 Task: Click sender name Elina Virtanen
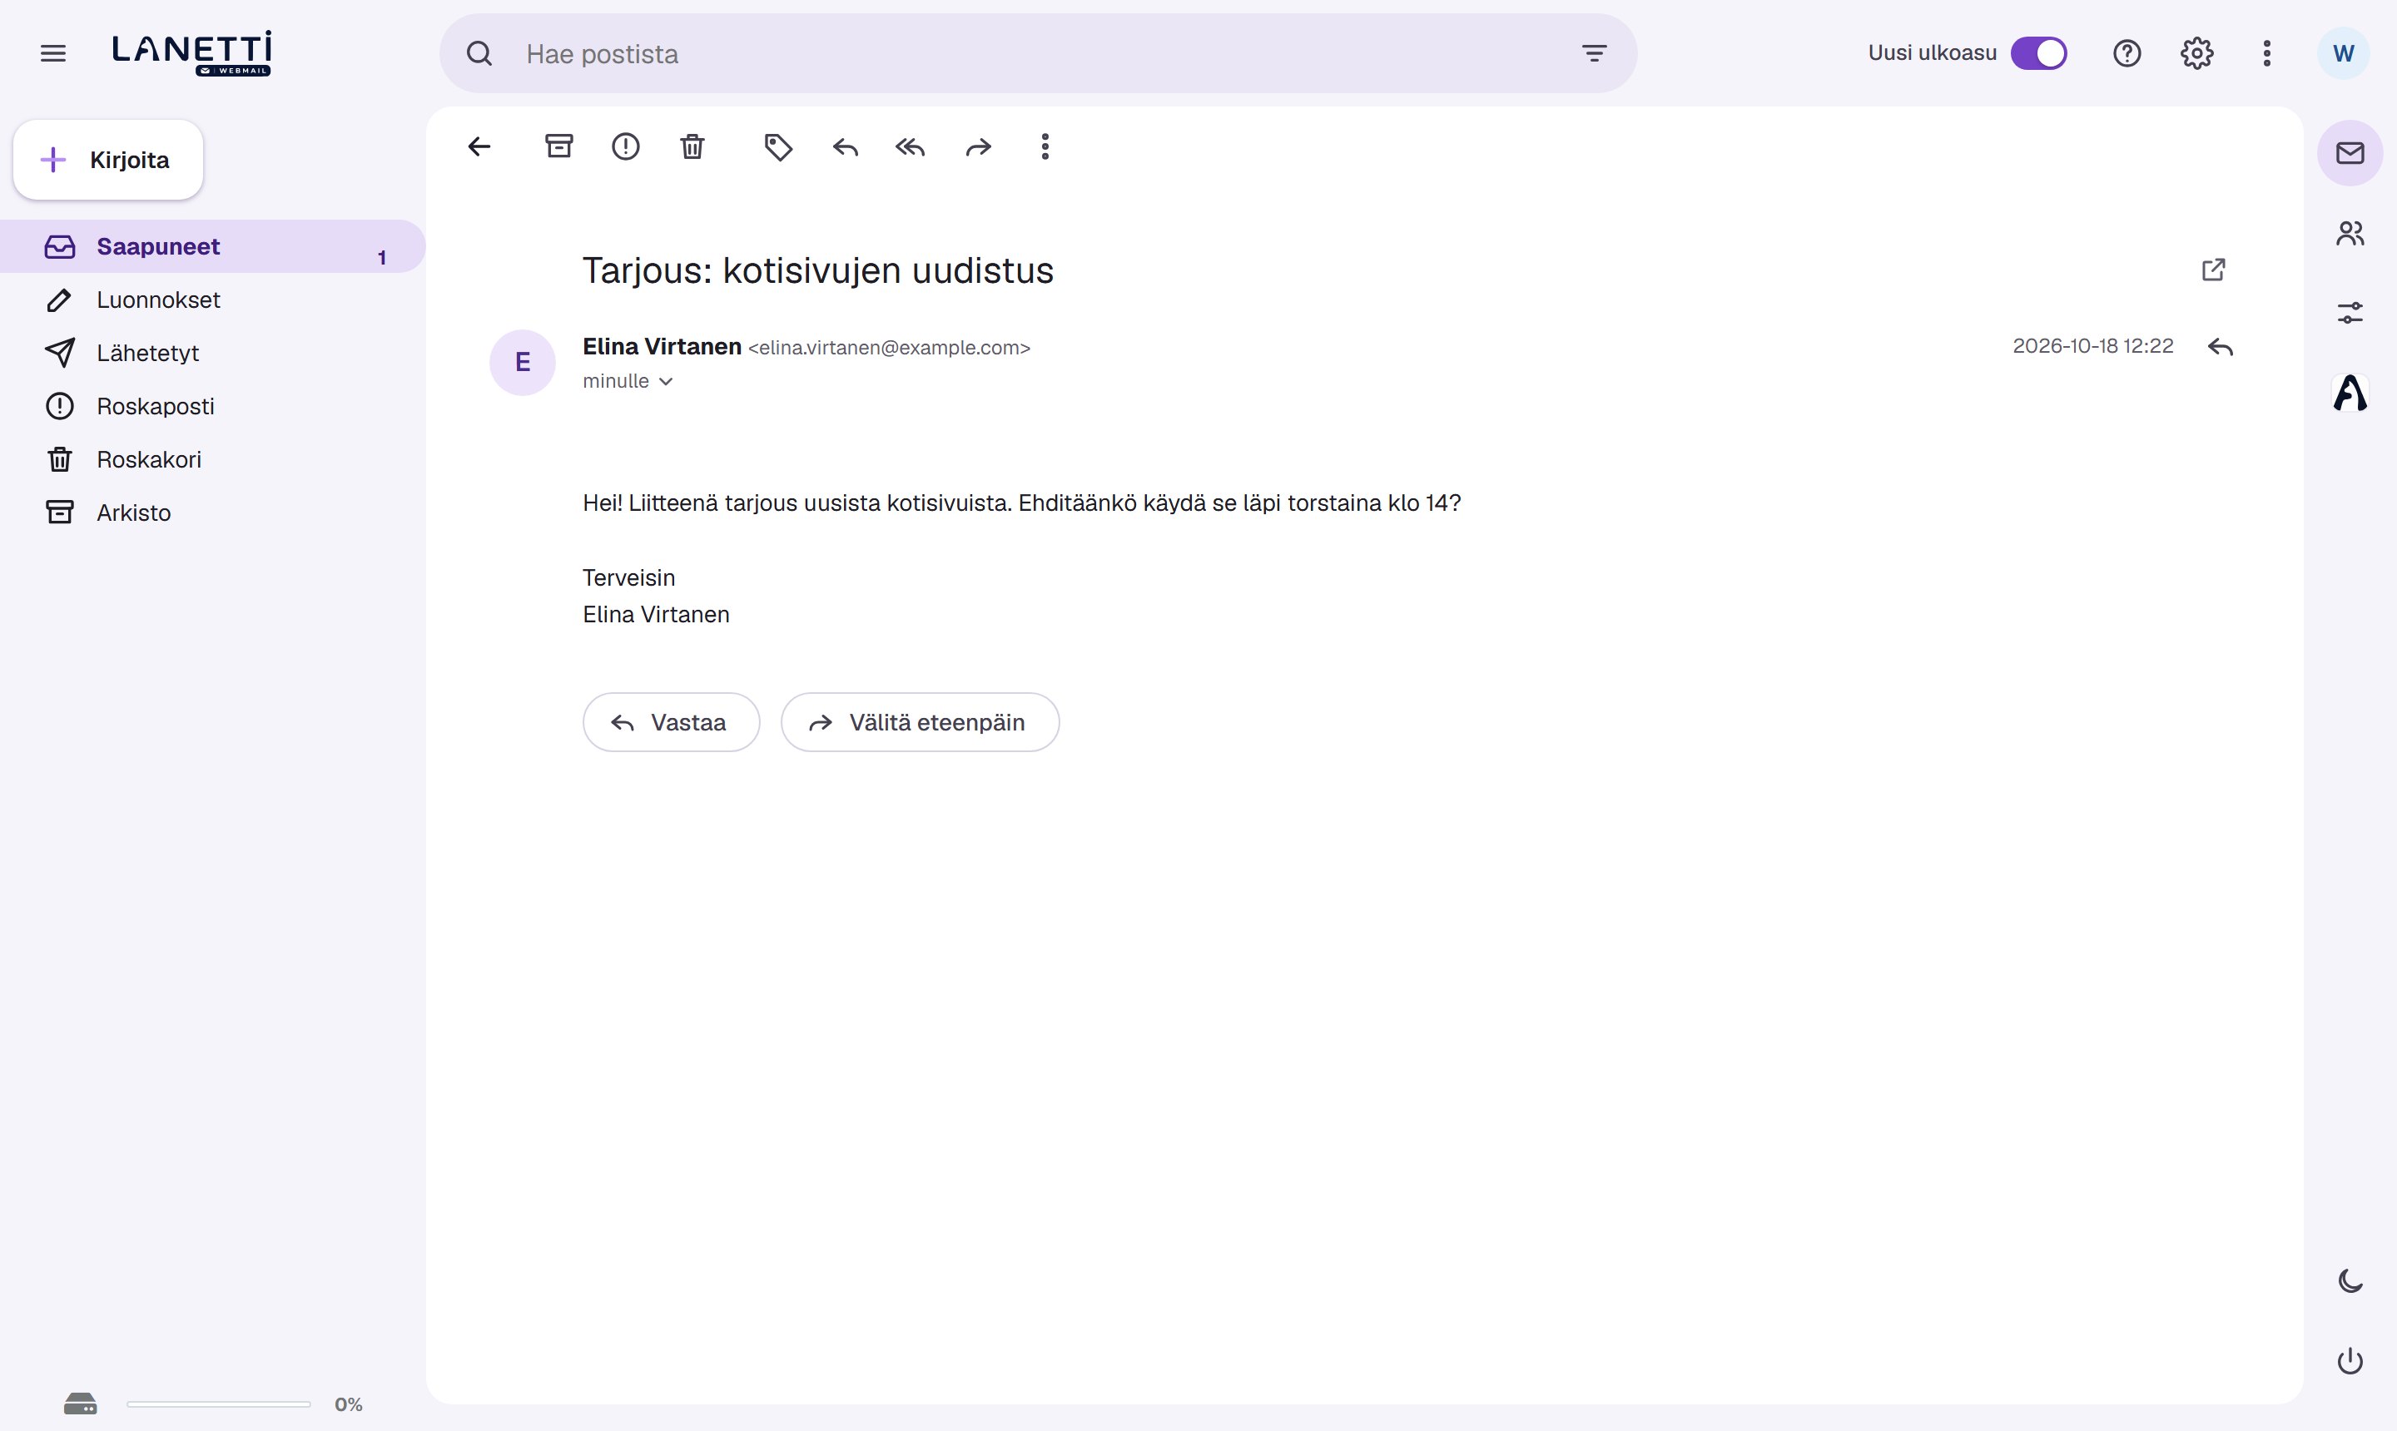662,346
